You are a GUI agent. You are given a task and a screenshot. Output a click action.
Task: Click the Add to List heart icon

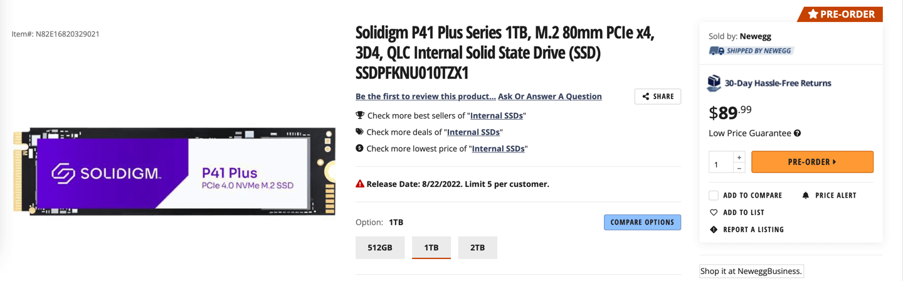(x=714, y=213)
